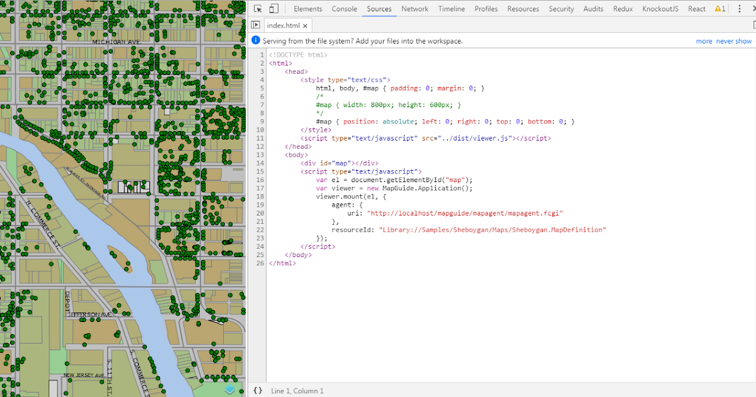Click line number 18 in gutter
Viewport: 756px width, 397px height.
[260, 197]
